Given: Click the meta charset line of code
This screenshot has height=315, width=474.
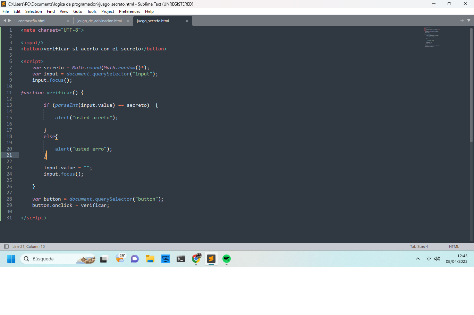Looking at the screenshot, I should tap(52, 30).
